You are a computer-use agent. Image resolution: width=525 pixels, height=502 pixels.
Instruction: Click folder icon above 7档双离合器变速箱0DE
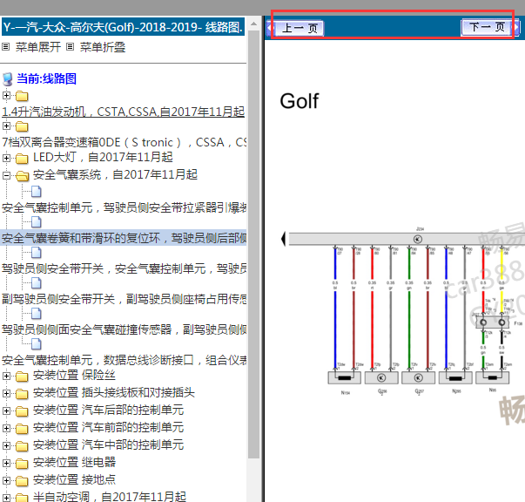[22, 126]
